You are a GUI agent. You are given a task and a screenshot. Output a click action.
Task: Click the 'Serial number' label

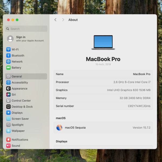coord(65,106)
